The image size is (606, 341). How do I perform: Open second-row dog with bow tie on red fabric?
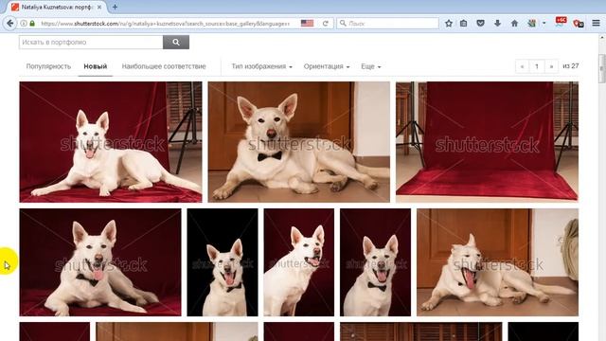click(100, 262)
